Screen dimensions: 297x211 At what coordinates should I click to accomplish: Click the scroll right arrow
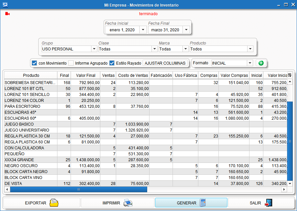[x=284, y=189]
